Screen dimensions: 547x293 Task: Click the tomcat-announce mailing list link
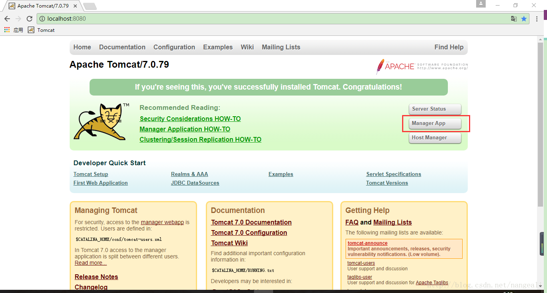(x=367, y=243)
